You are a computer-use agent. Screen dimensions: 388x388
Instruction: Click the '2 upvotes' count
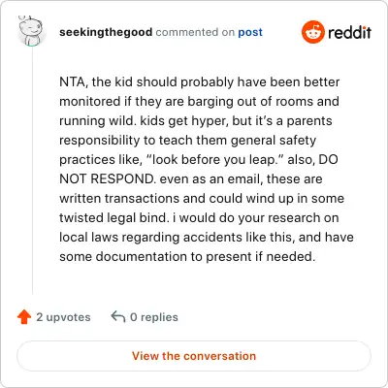pos(63,317)
